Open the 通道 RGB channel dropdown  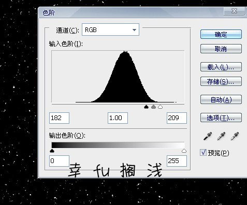tap(110, 30)
